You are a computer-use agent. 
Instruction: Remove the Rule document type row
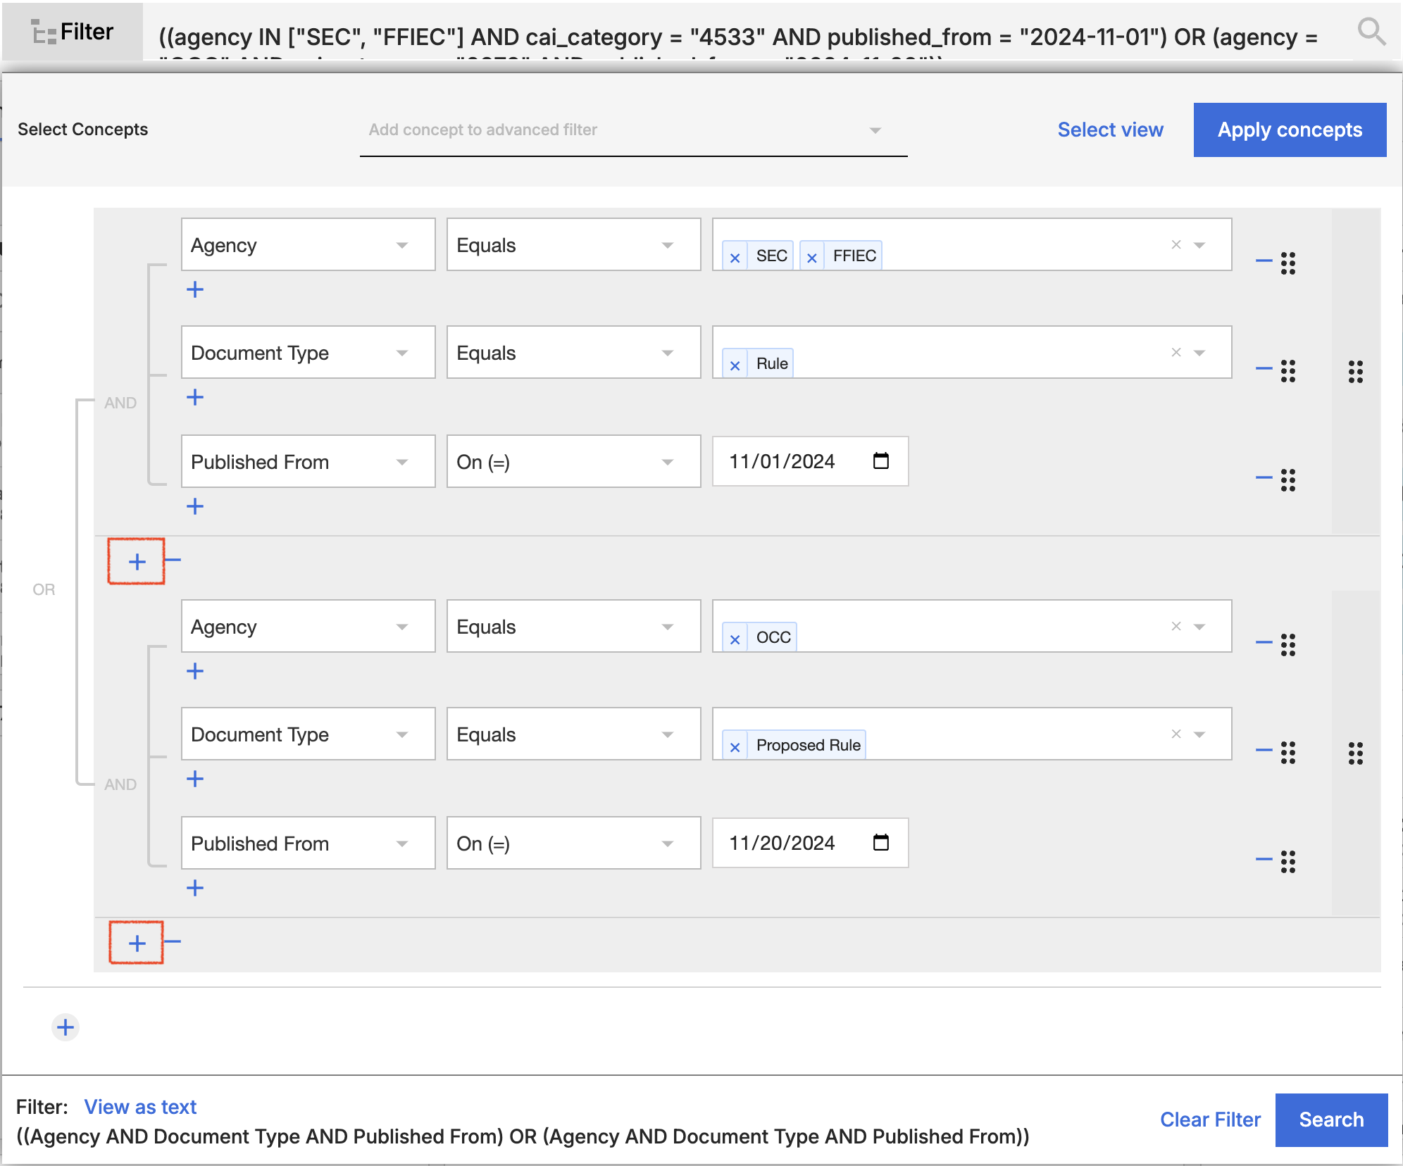tap(1264, 368)
